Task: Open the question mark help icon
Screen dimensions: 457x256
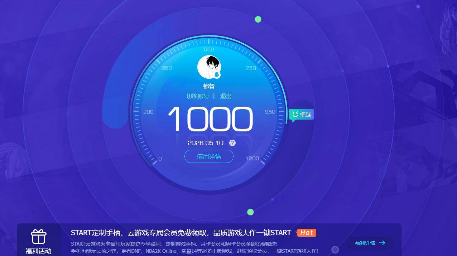Action: [x=232, y=143]
